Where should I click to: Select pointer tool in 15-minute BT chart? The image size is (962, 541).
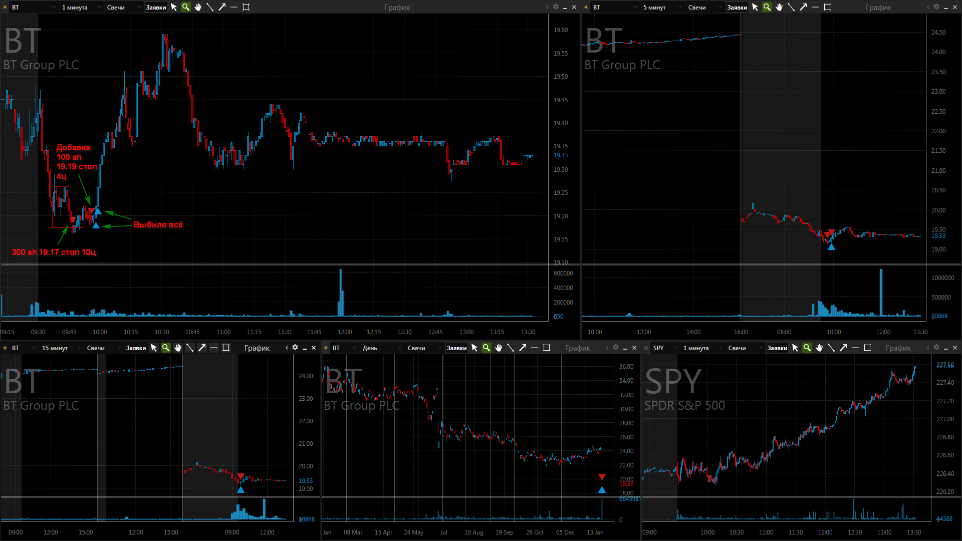click(154, 348)
